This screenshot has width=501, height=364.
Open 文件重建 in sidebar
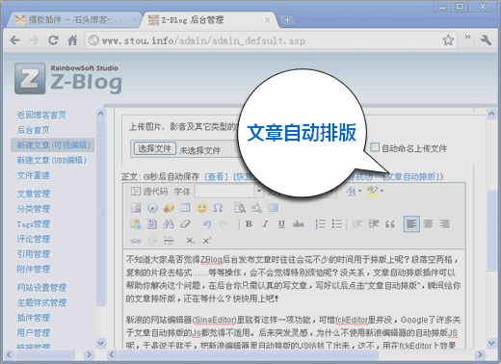34,175
